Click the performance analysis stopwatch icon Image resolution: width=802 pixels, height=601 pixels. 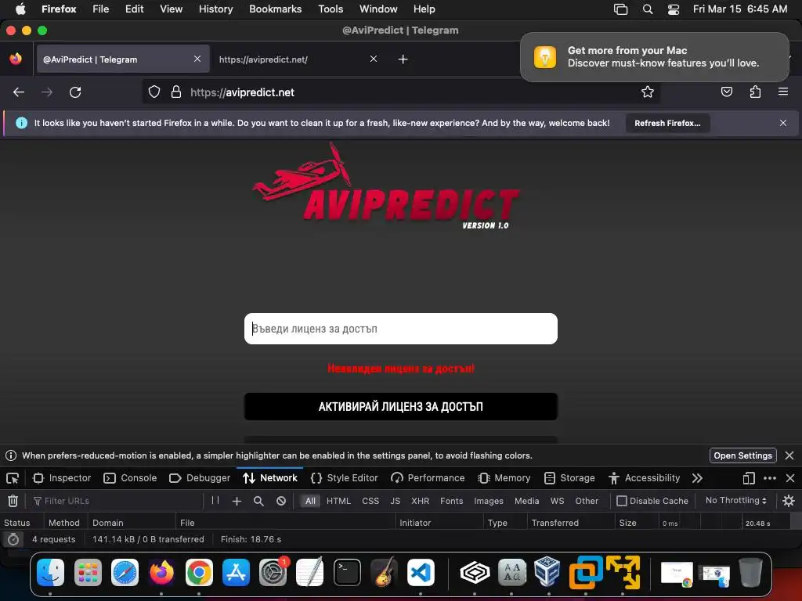point(13,539)
